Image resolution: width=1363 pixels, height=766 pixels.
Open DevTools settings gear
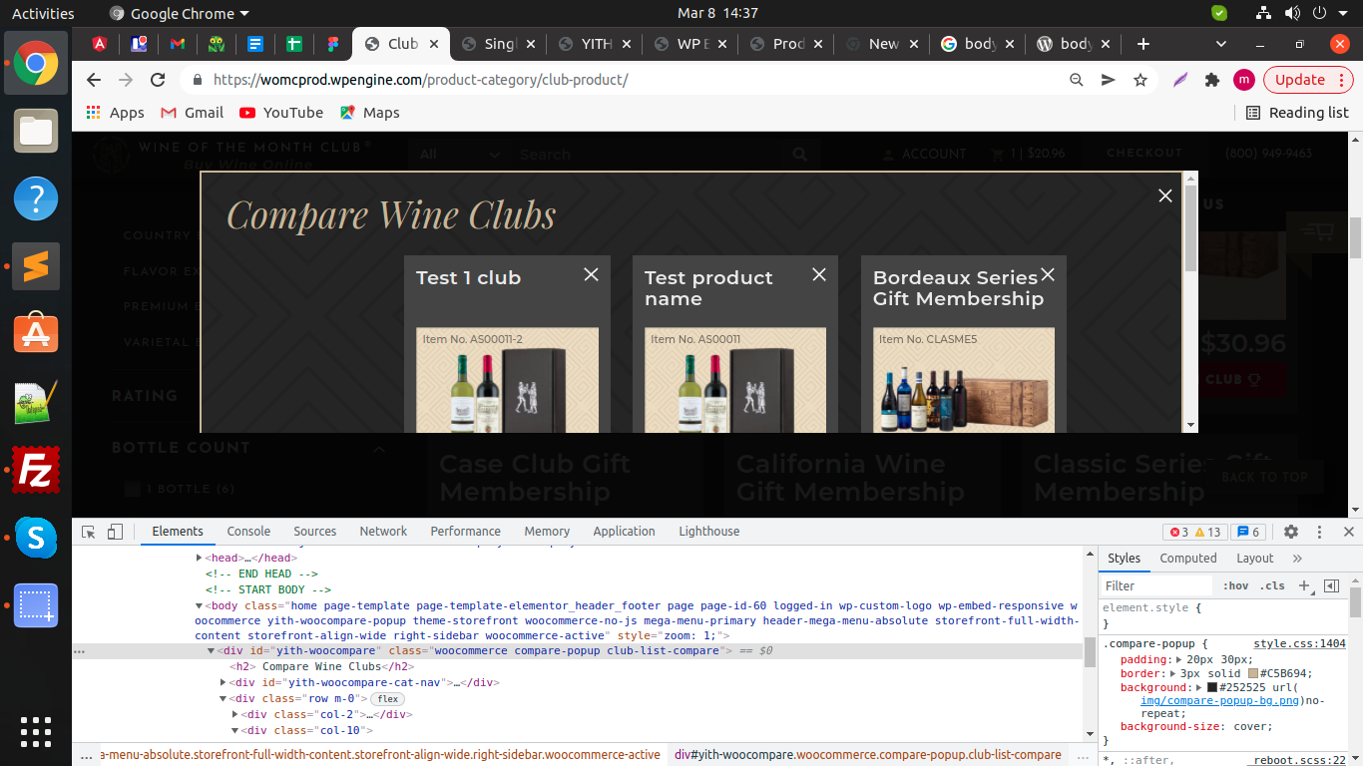[1290, 532]
